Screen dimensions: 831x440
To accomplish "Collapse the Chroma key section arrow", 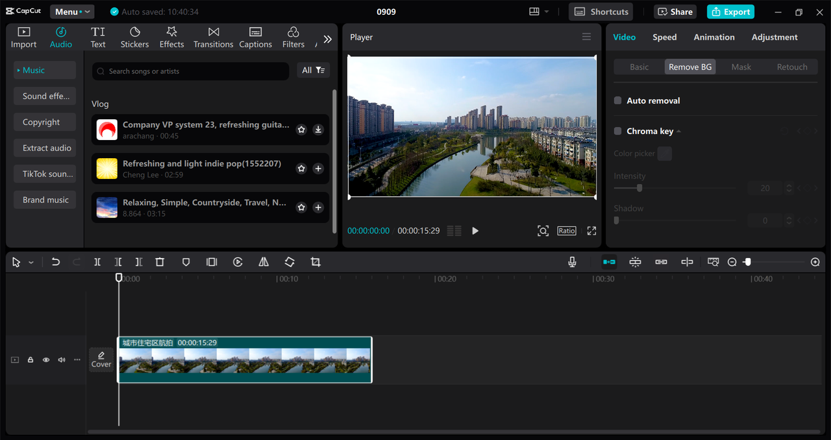I will point(678,132).
